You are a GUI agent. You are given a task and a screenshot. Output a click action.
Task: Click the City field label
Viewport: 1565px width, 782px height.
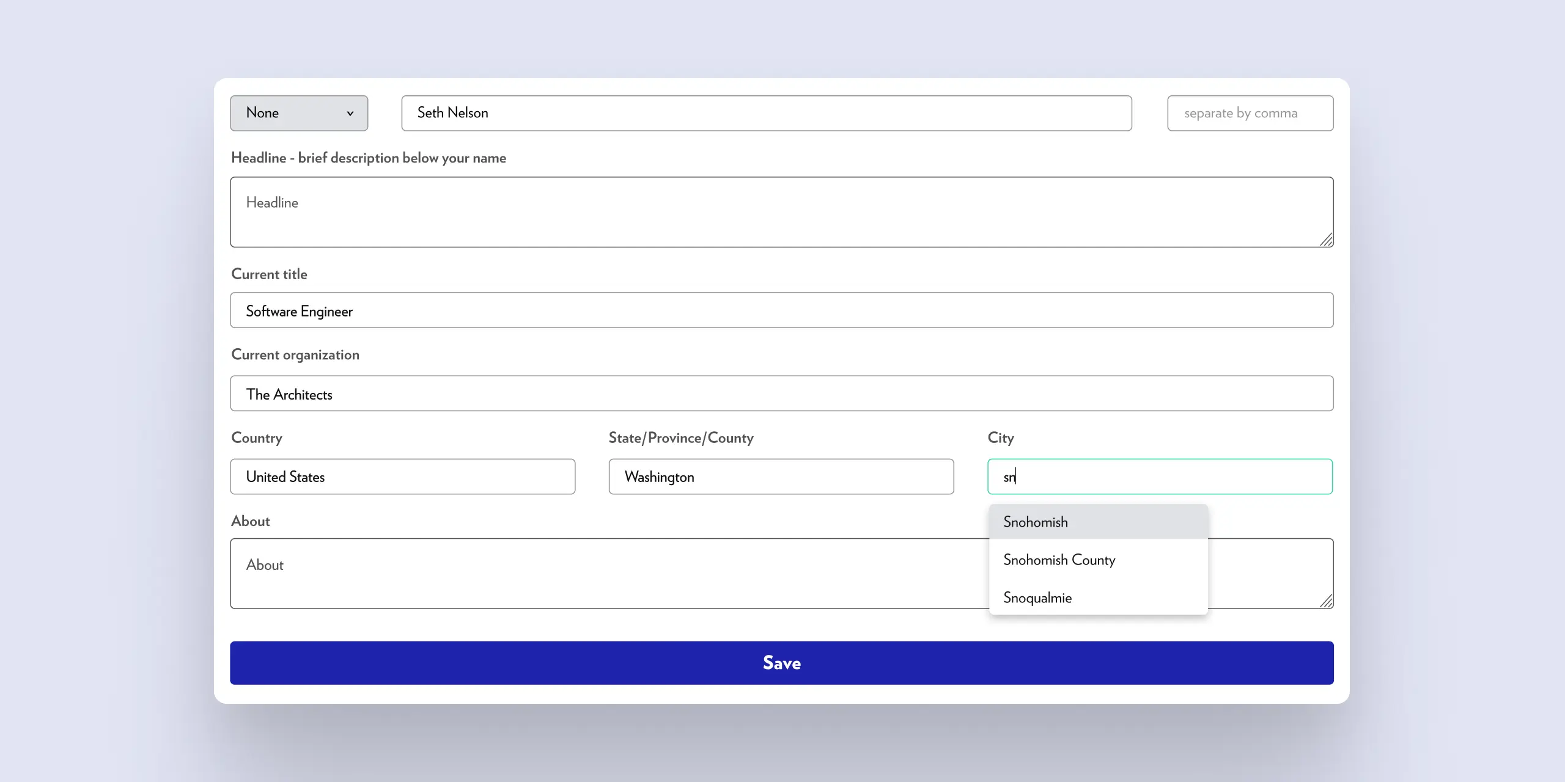pyautogui.click(x=1000, y=438)
